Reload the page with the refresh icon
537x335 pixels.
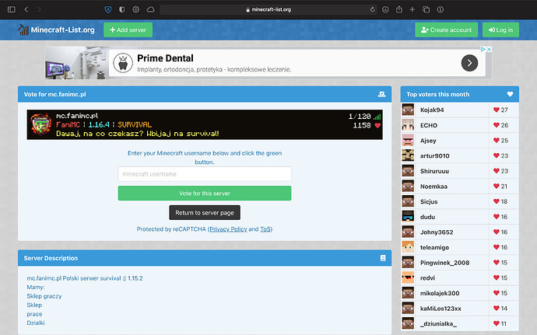coord(372,9)
